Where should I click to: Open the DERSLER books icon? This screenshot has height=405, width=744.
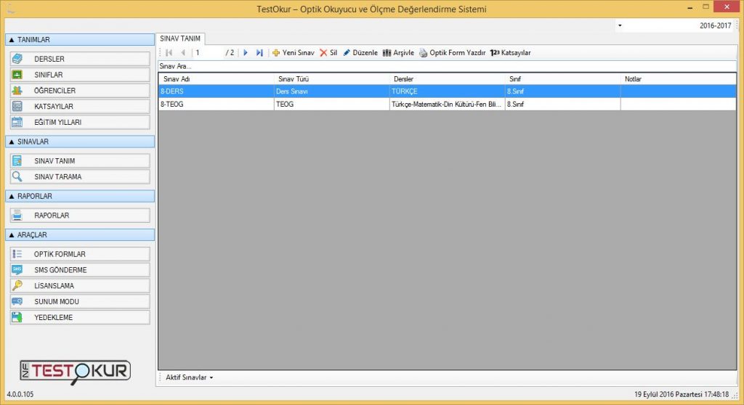click(17, 59)
